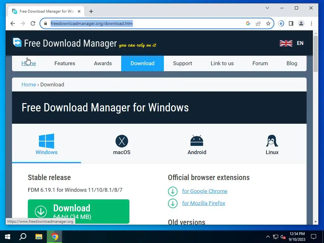Click the 'Stable release' heading

[49, 178]
